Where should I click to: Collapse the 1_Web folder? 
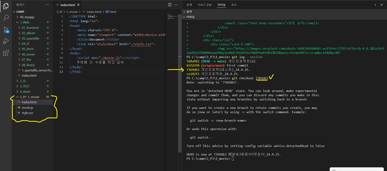coord(24,22)
